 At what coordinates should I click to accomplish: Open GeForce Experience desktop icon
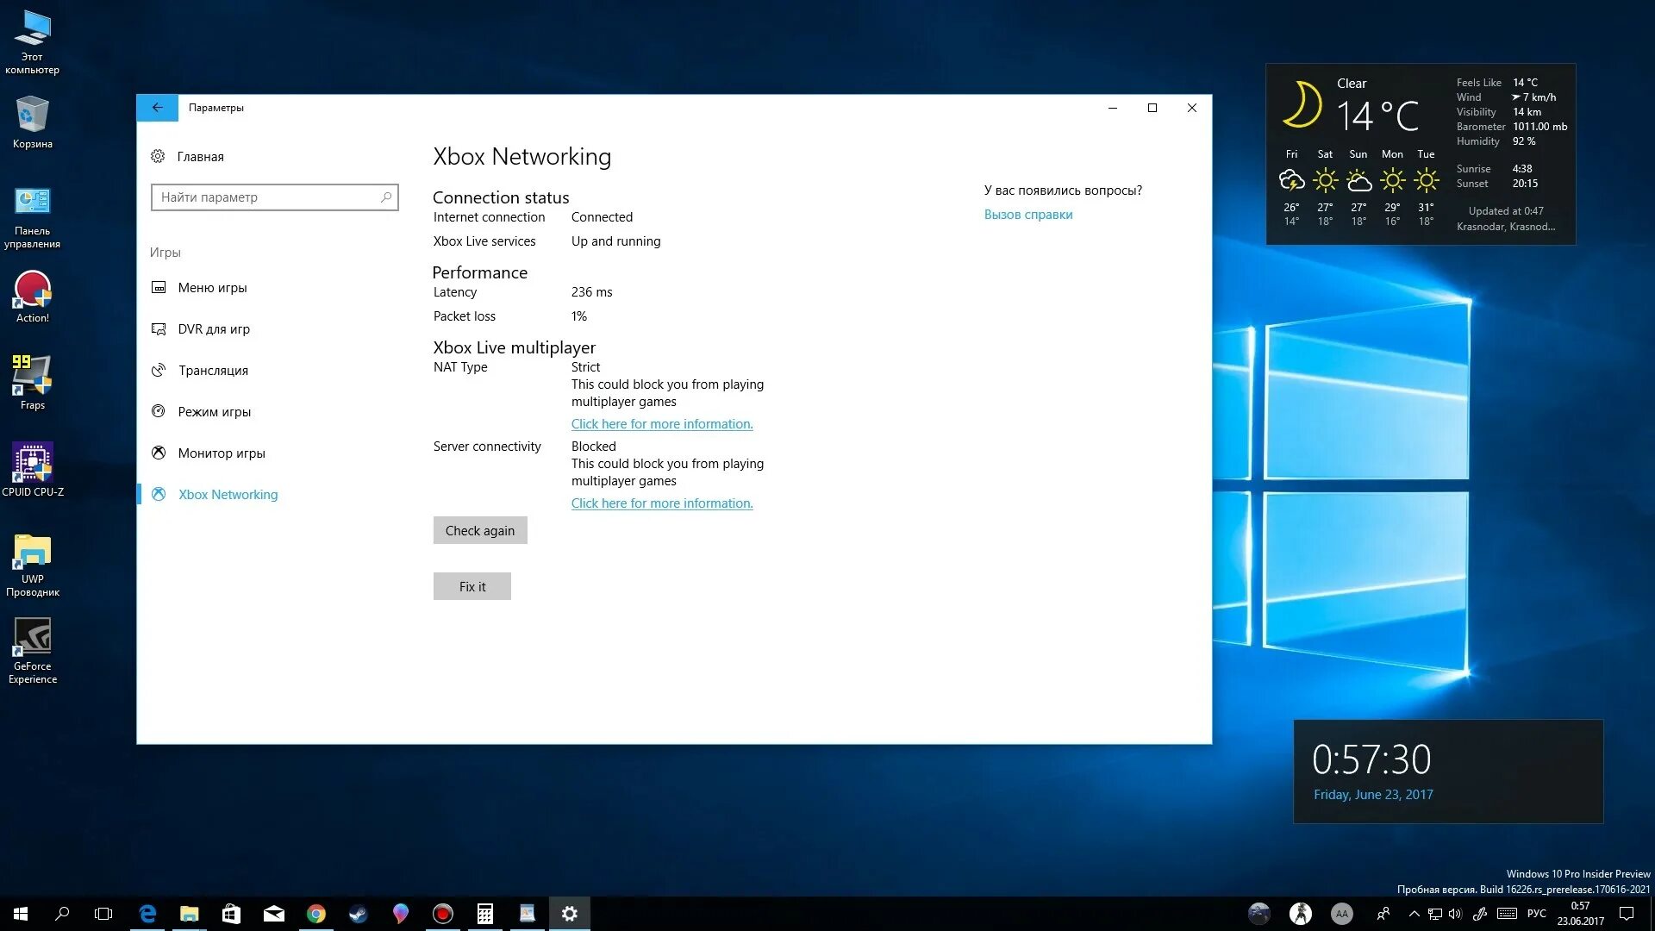[33, 651]
